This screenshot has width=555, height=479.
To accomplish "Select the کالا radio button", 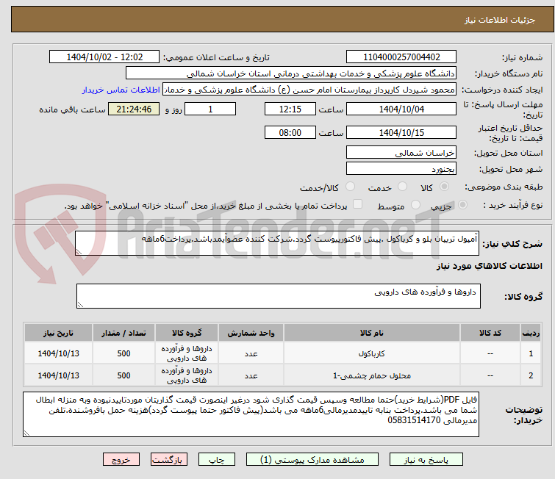I will tap(444, 187).
